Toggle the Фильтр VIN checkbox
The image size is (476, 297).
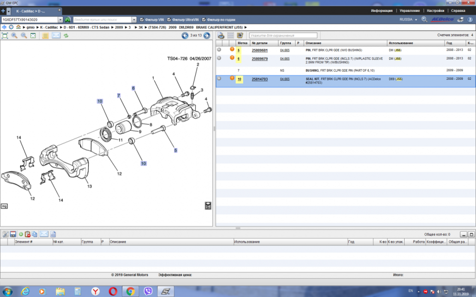[142, 19]
